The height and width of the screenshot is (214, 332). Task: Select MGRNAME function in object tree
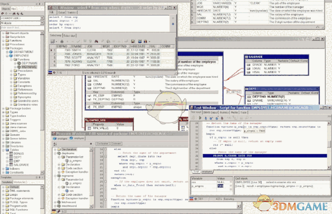click(x=29, y=67)
